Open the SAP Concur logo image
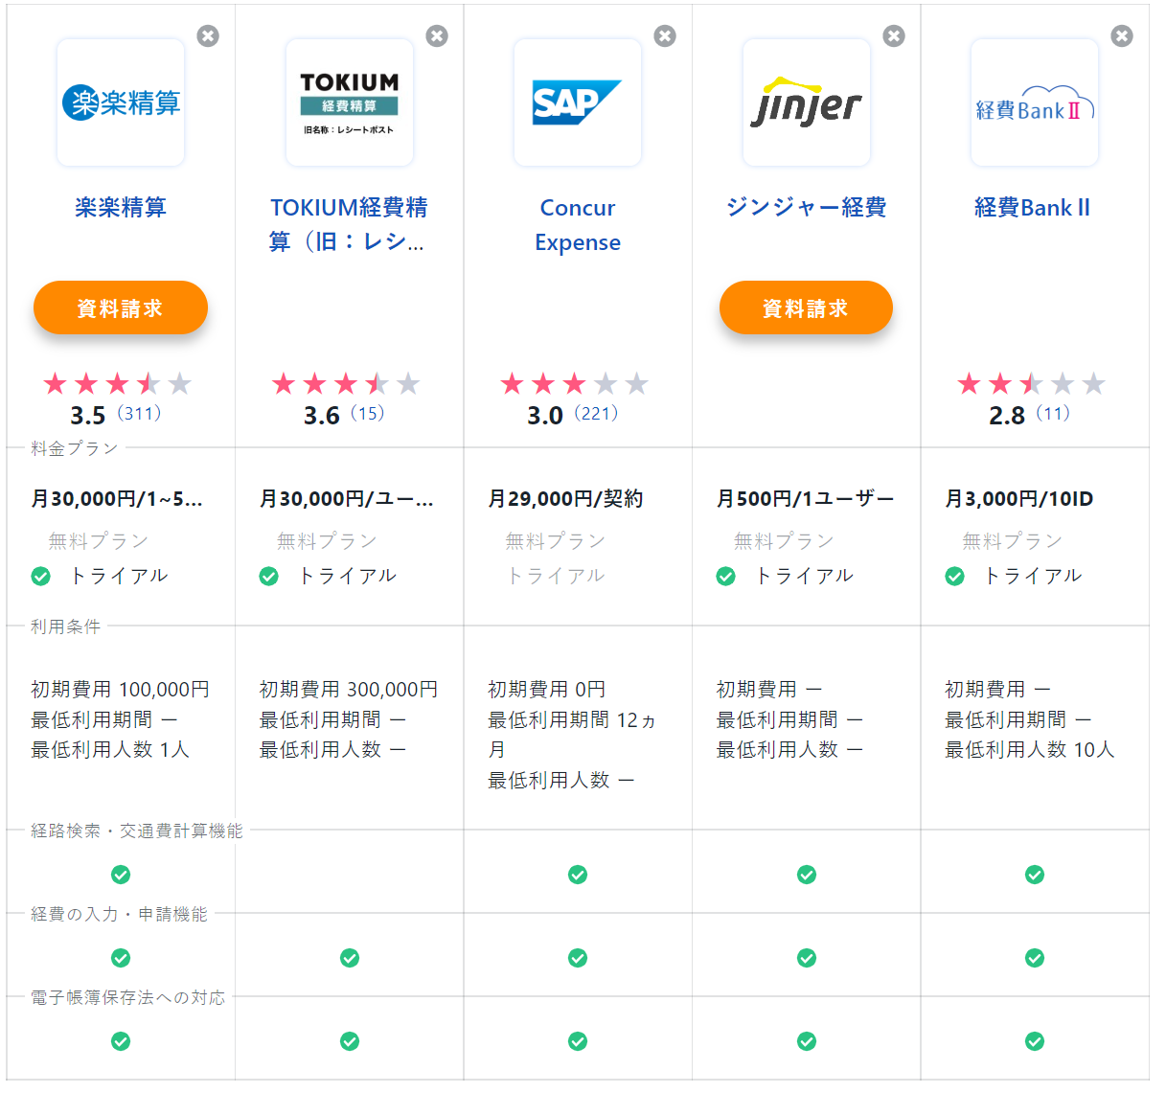1166x1093 pixels. coord(578,102)
